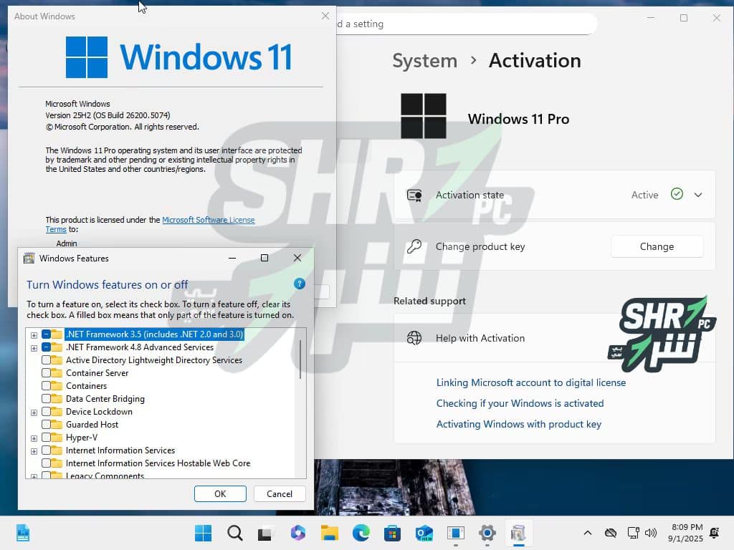The height and width of the screenshot is (550, 734).
Task: Open Microsoft Store from taskbar
Action: [392, 533]
